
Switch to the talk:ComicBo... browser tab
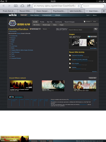click(76, 11)
